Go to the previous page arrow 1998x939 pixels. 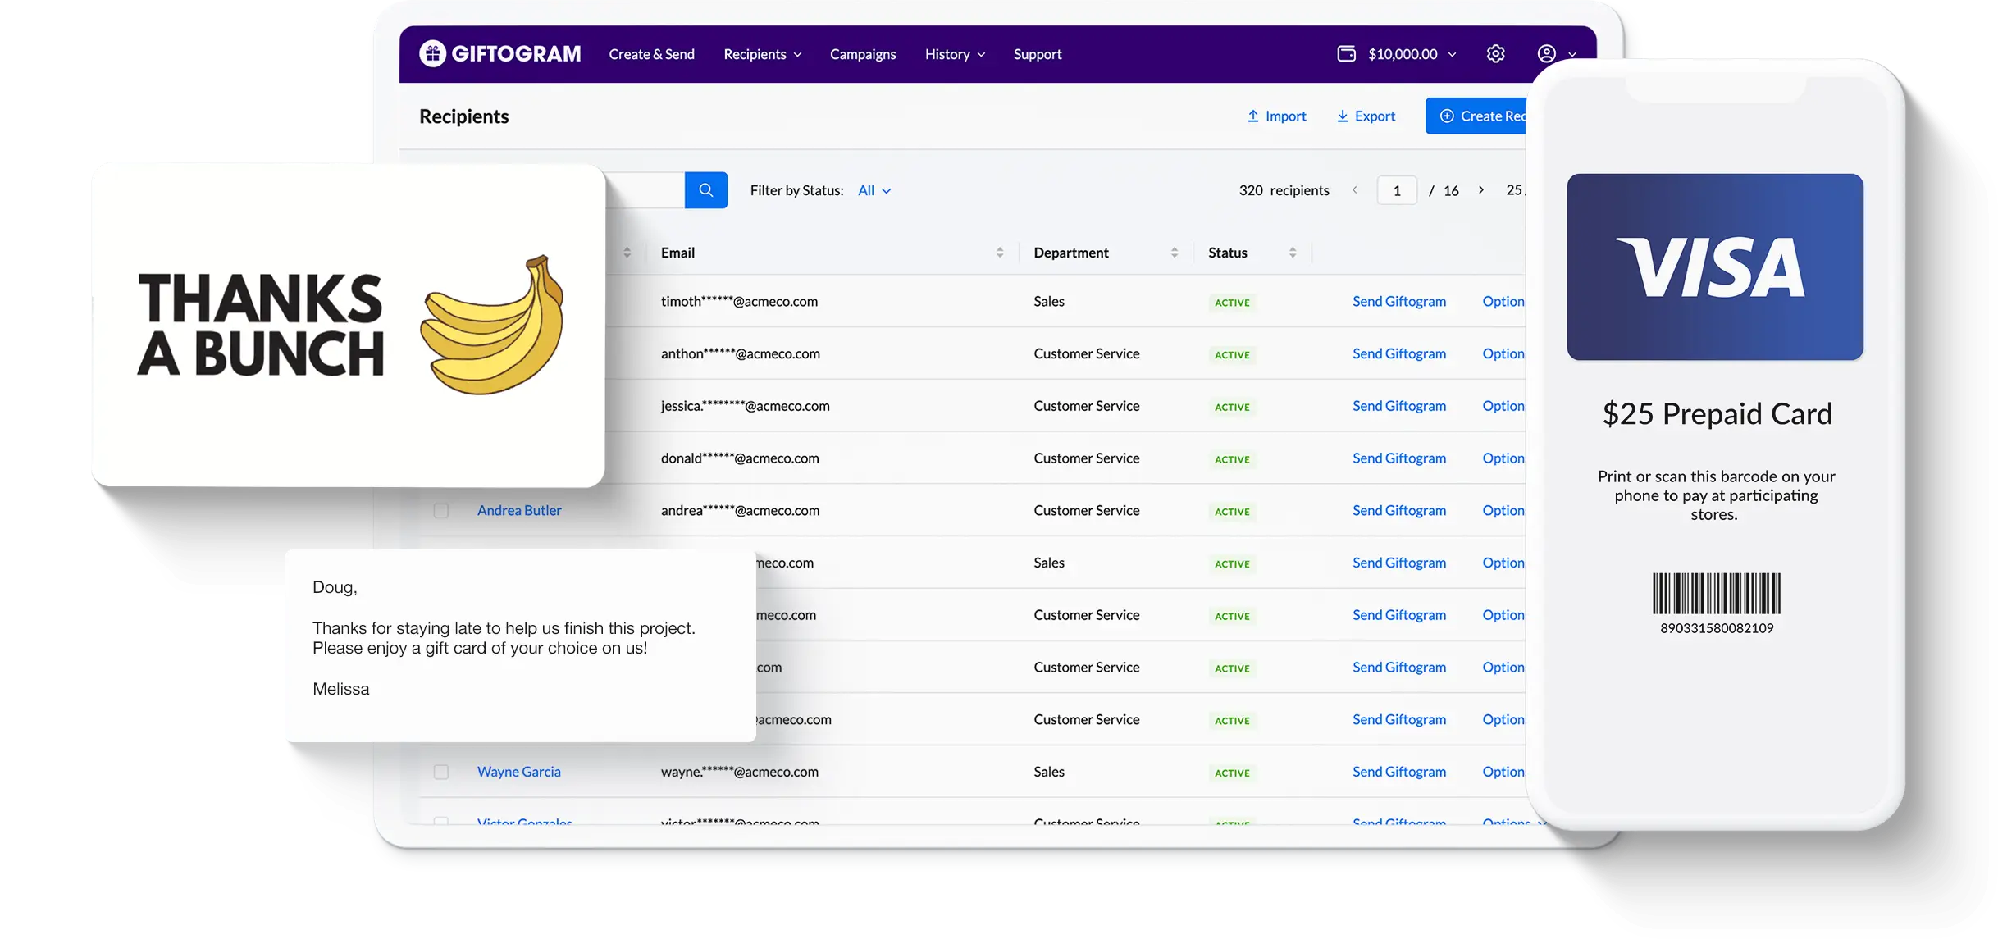(1354, 190)
